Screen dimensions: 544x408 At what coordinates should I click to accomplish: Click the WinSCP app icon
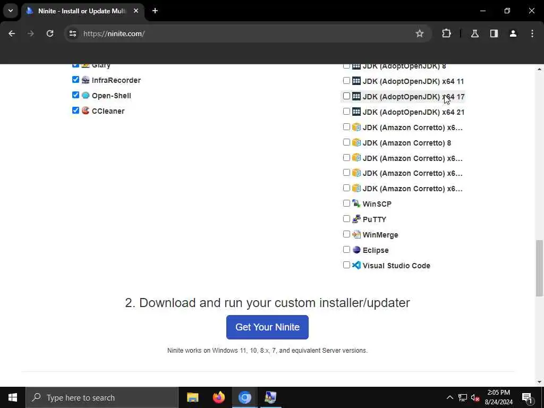356,203
